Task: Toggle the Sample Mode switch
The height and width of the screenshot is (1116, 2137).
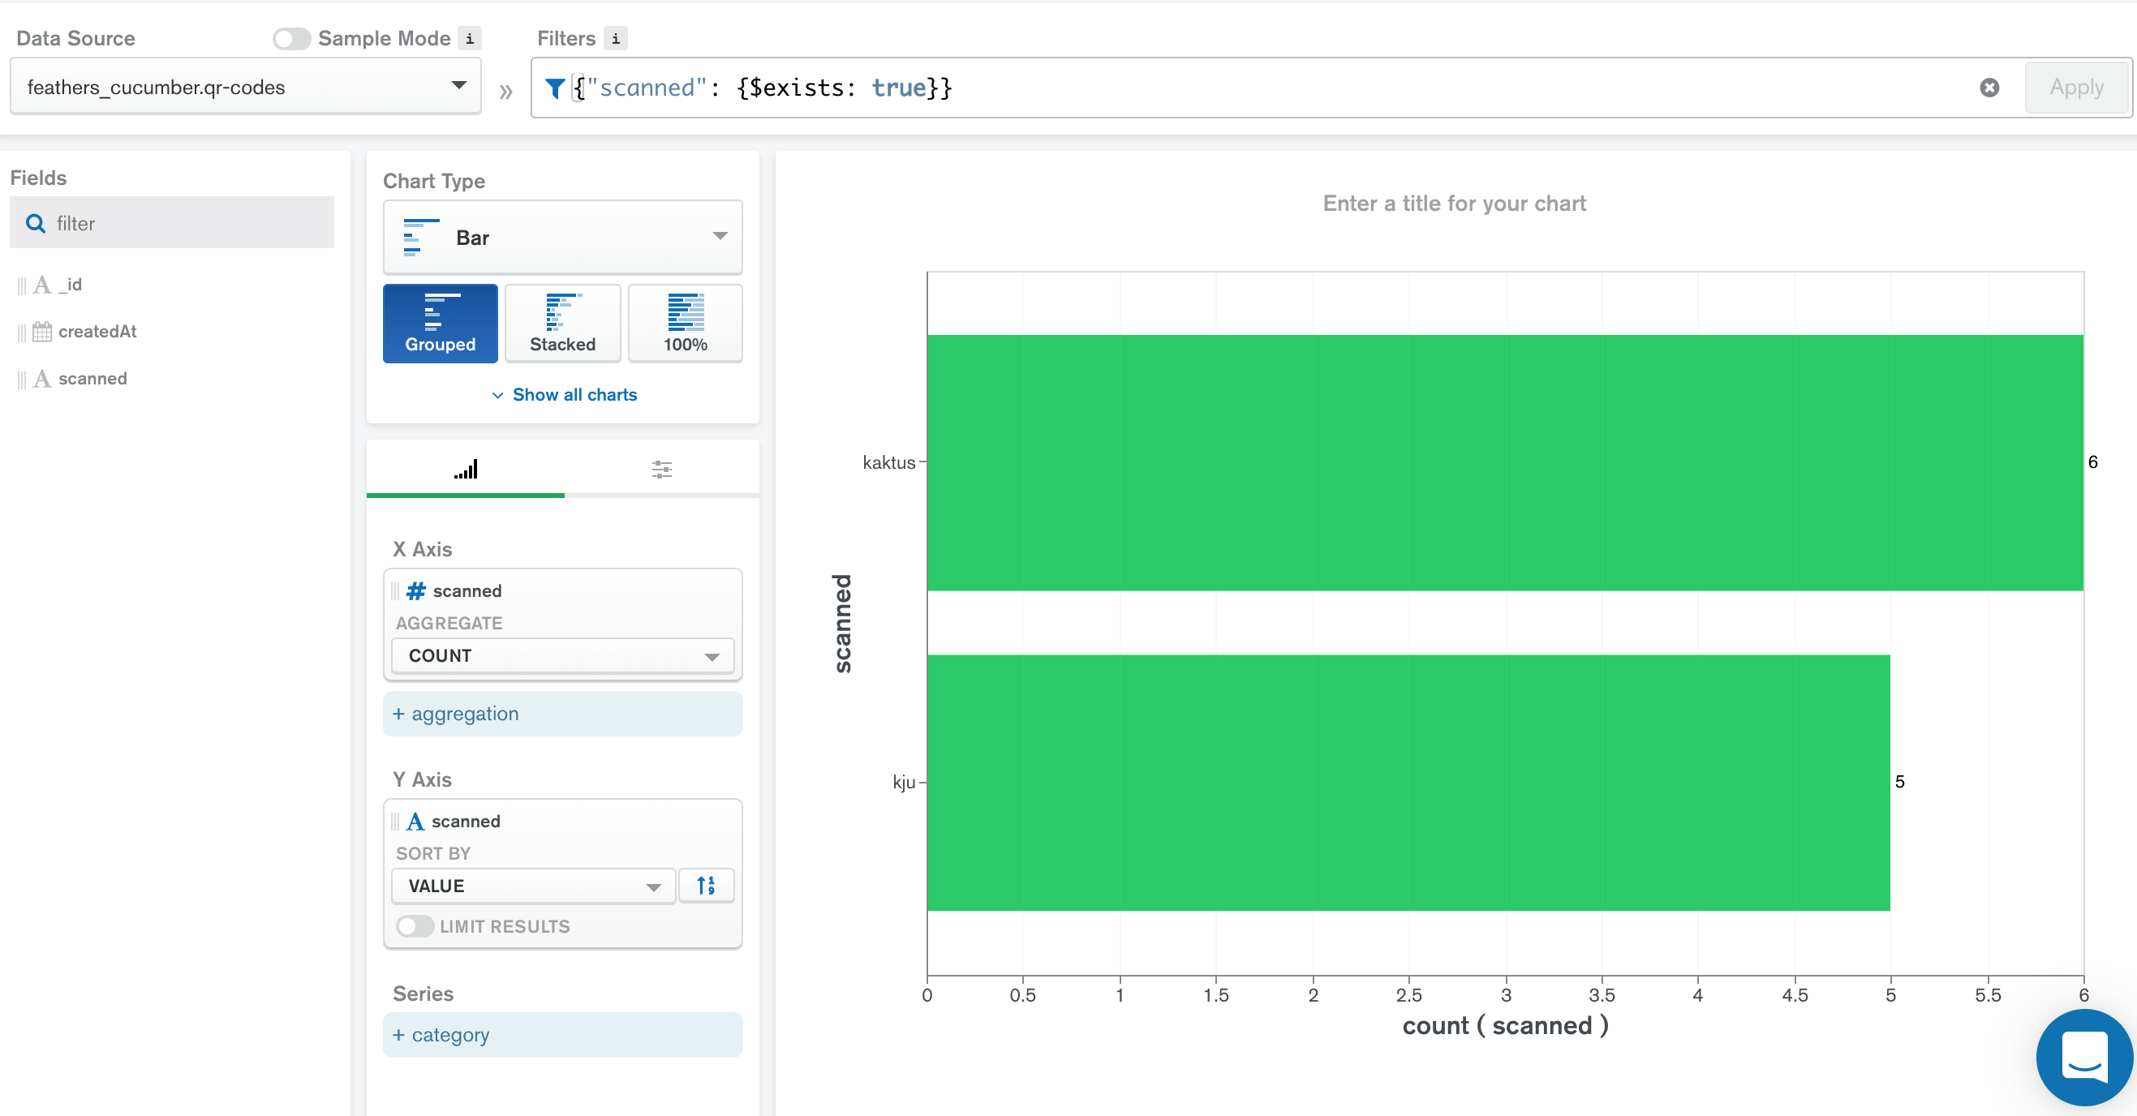Action: [x=291, y=38]
